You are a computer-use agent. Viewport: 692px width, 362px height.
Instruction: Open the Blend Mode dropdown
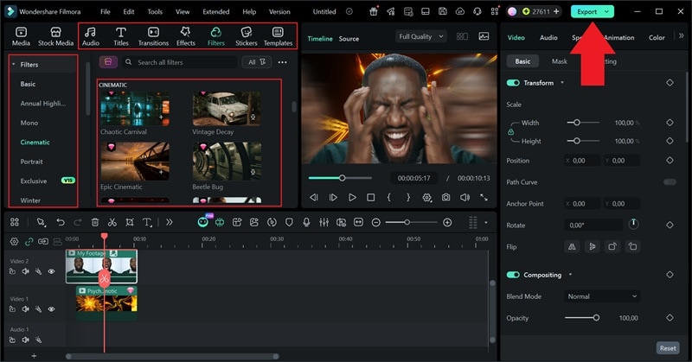click(602, 296)
